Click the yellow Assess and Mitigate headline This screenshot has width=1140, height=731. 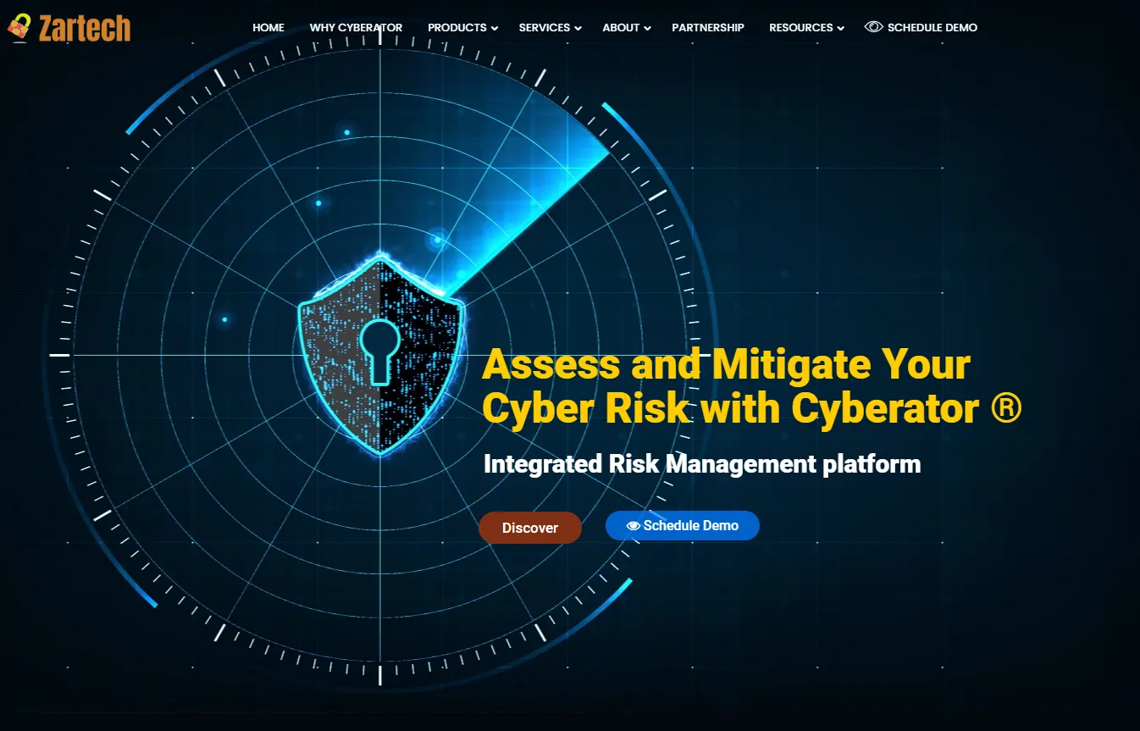tap(725, 385)
